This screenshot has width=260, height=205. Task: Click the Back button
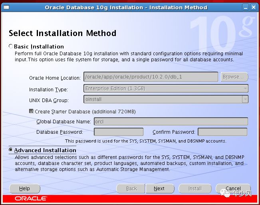(131, 189)
